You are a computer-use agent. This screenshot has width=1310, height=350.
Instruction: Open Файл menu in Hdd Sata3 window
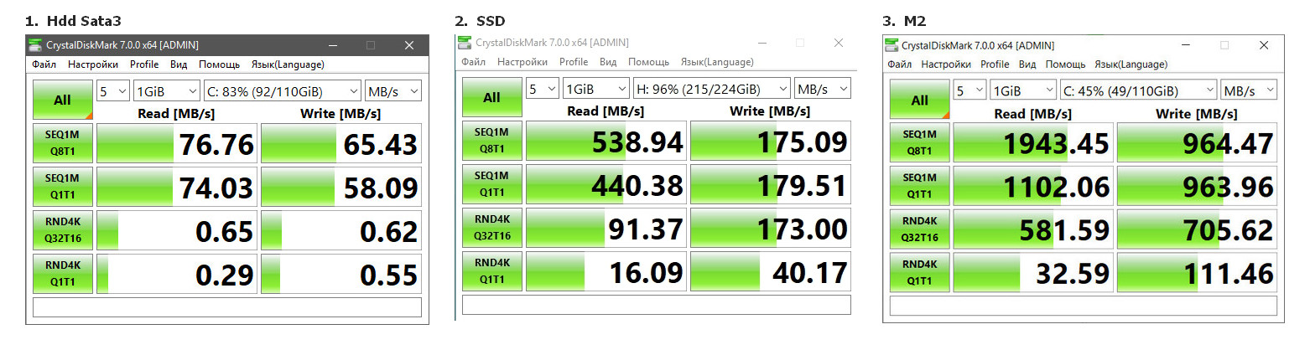point(45,64)
